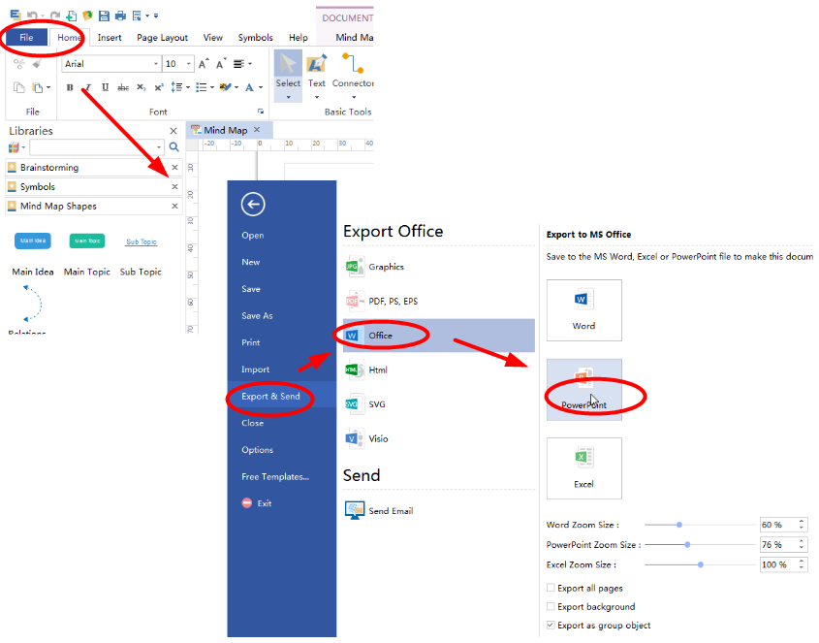The image size is (819, 643).
Task: Click the Excel export button
Action: pos(583,468)
